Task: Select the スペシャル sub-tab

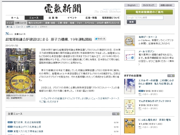Action: click(89, 23)
